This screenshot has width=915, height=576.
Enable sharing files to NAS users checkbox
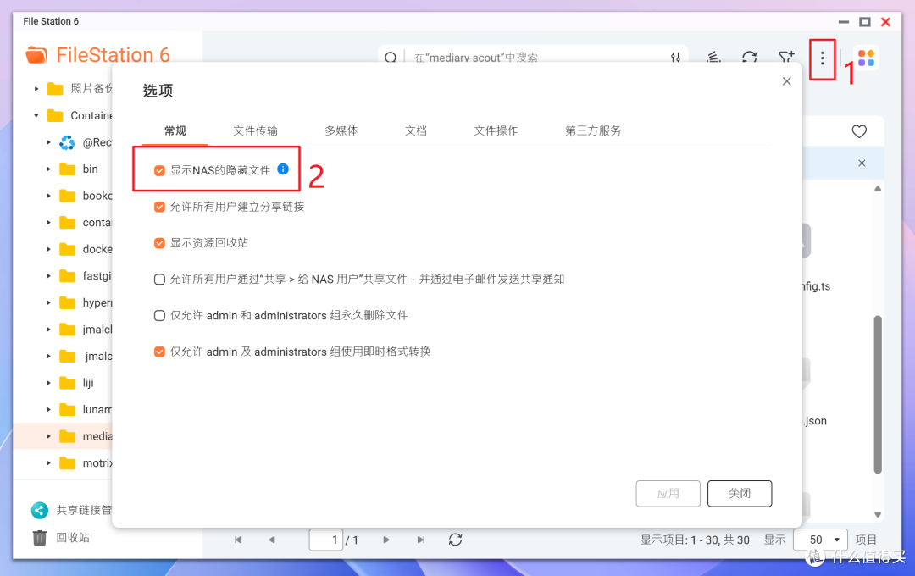(x=159, y=279)
